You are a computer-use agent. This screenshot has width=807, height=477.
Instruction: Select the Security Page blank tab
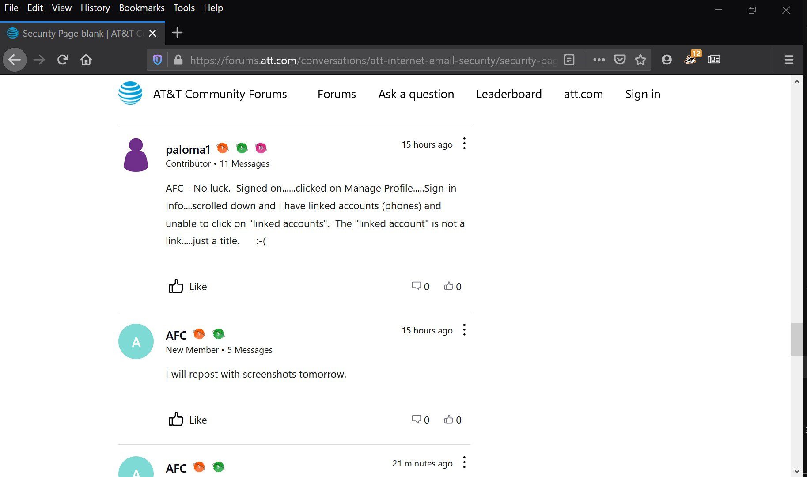point(83,33)
